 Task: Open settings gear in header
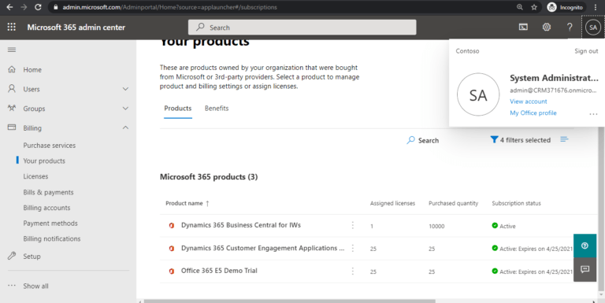pos(547,27)
